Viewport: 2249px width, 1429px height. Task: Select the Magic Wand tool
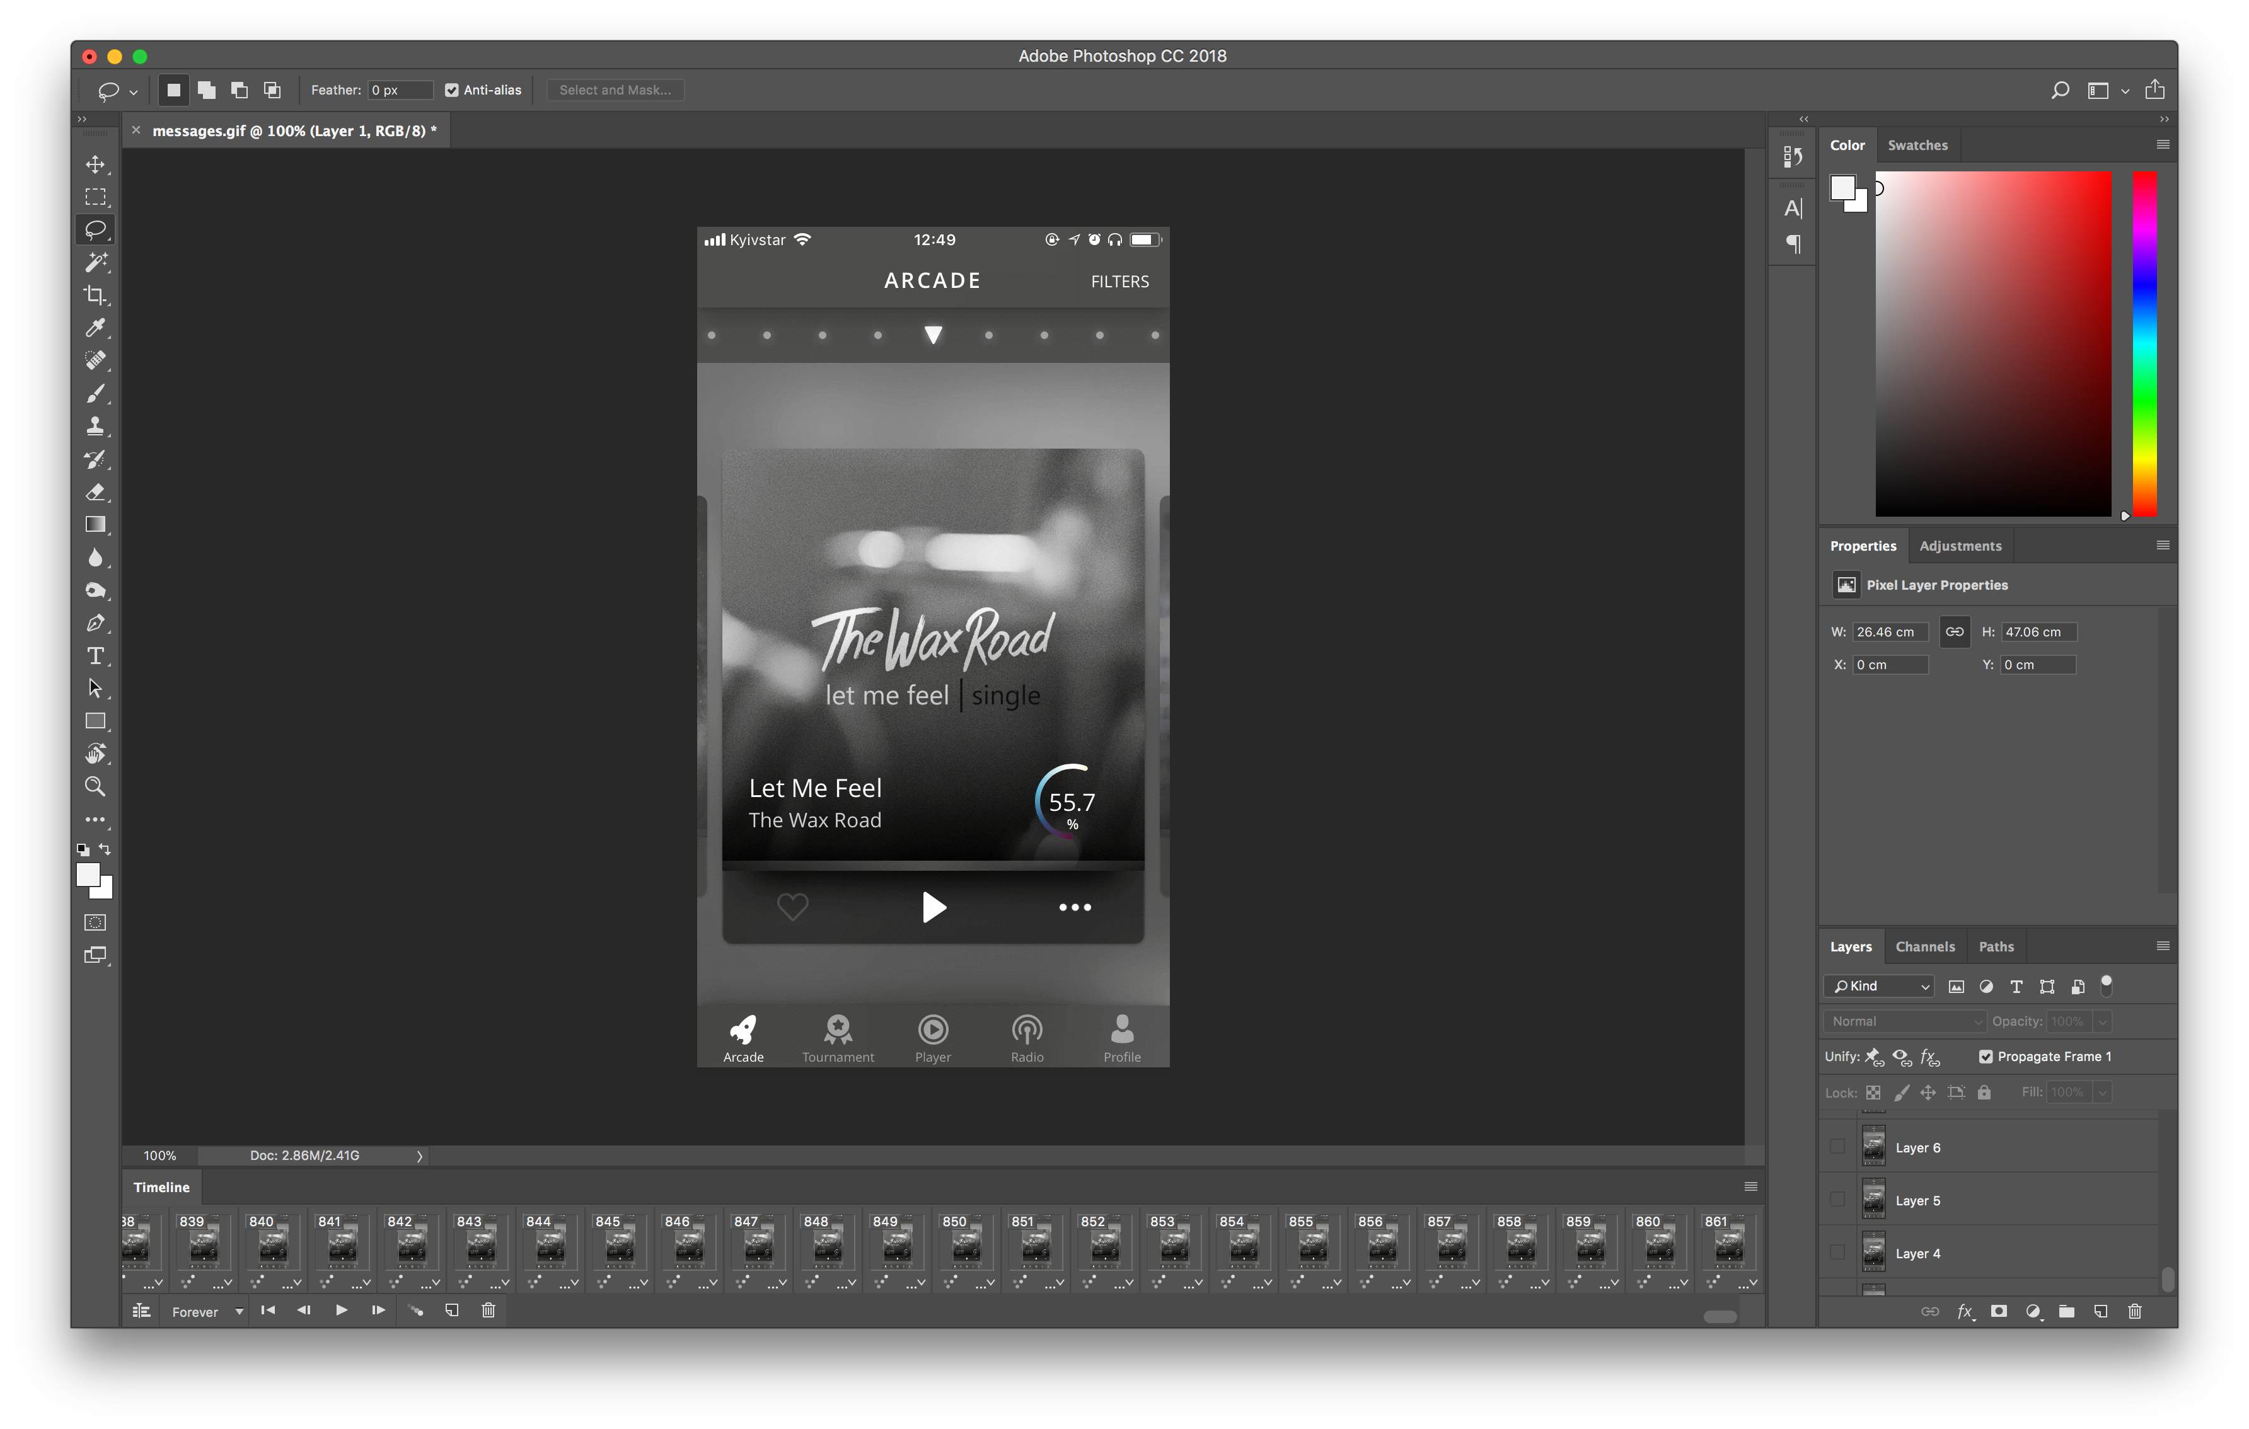[95, 262]
